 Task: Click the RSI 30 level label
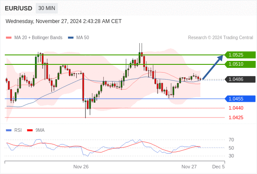[231, 156]
